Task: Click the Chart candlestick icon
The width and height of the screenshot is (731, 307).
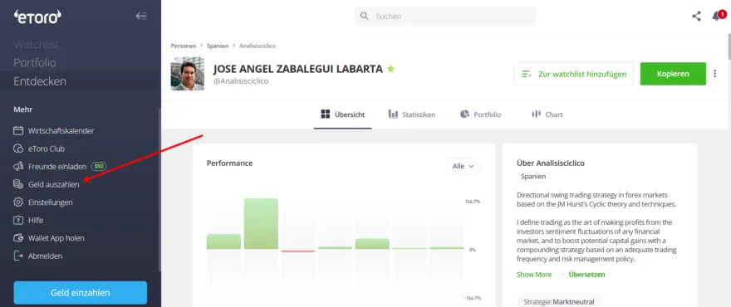Action: [x=536, y=115]
